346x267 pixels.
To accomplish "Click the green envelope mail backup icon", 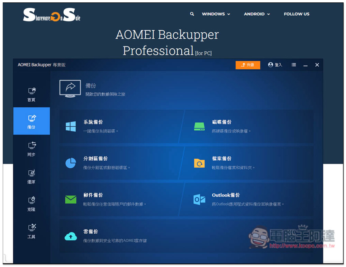I will point(71,199).
